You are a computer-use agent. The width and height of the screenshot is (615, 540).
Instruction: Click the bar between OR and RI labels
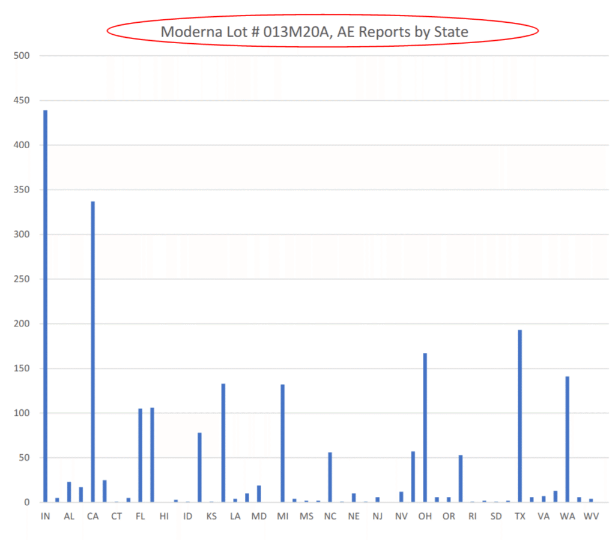pos(461,478)
